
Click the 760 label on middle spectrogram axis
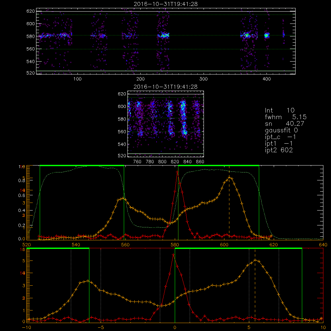point(137,162)
